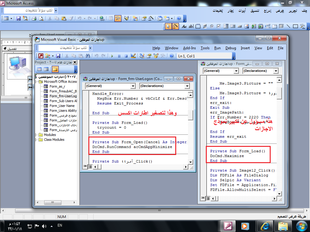The height and width of the screenshot is (232, 310).
Task: Select the Text Box ab| tool
Action: tap(191, 26)
